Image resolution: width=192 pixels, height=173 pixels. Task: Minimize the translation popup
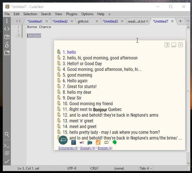[174, 45]
